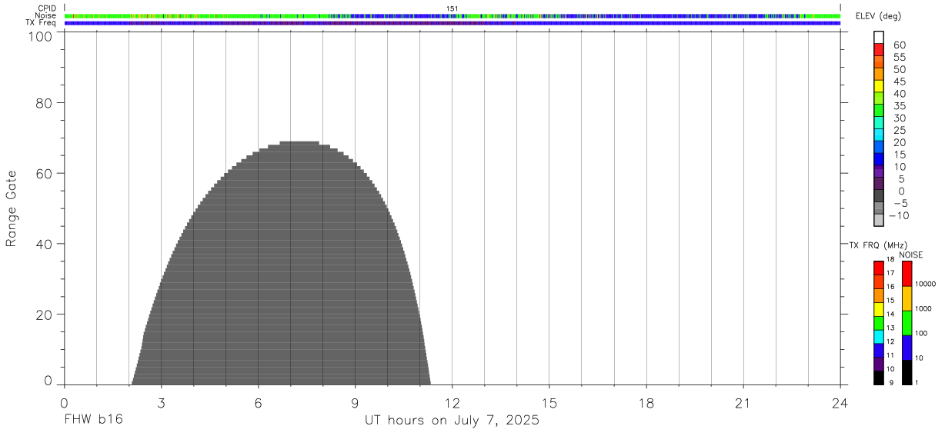
Task: Select the light gray bottom ELEV swatch
Action: pyautogui.click(x=879, y=220)
